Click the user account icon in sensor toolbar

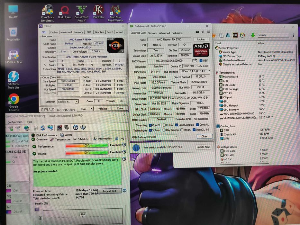click(x=228, y=35)
